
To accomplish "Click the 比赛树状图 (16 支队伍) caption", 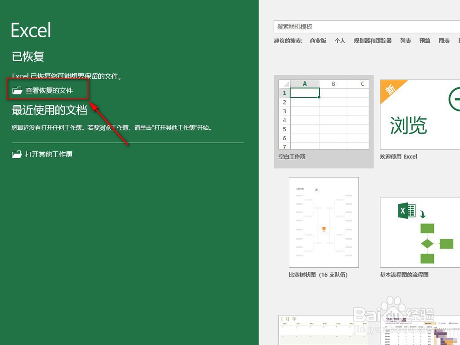I will [x=318, y=275].
